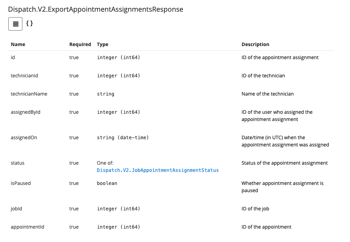Screen dimensions: 350x242
Task: Click 'Status of the appointment assignment' description
Action: tap(285, 163)
